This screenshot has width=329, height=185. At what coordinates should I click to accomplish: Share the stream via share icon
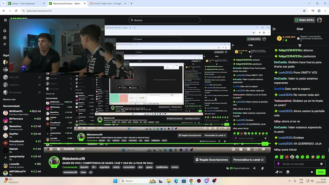[254, 168]
